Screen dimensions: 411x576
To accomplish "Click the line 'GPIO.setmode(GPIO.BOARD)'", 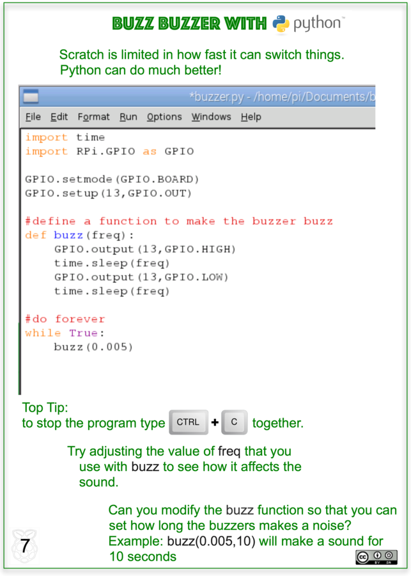I will [x=112, y=179].
